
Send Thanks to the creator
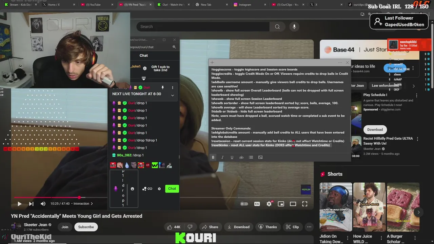click(x=268, y=227)
